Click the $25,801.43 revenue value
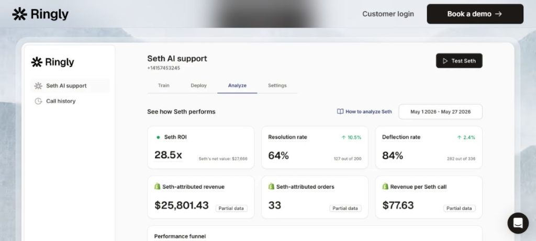This screenshot has height=241, width=536. (x=182, y=205)
